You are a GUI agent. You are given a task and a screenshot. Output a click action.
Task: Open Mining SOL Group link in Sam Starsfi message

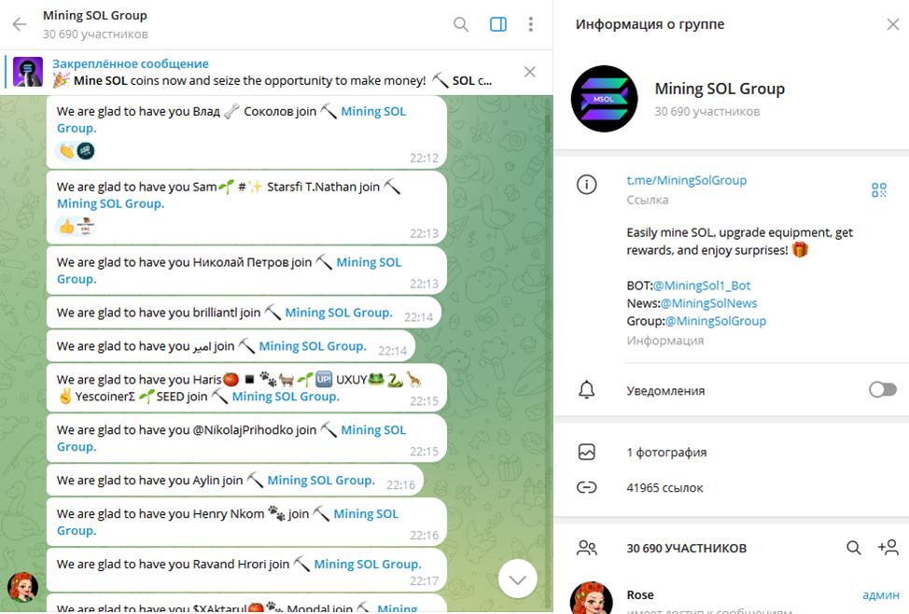point(111,203)
